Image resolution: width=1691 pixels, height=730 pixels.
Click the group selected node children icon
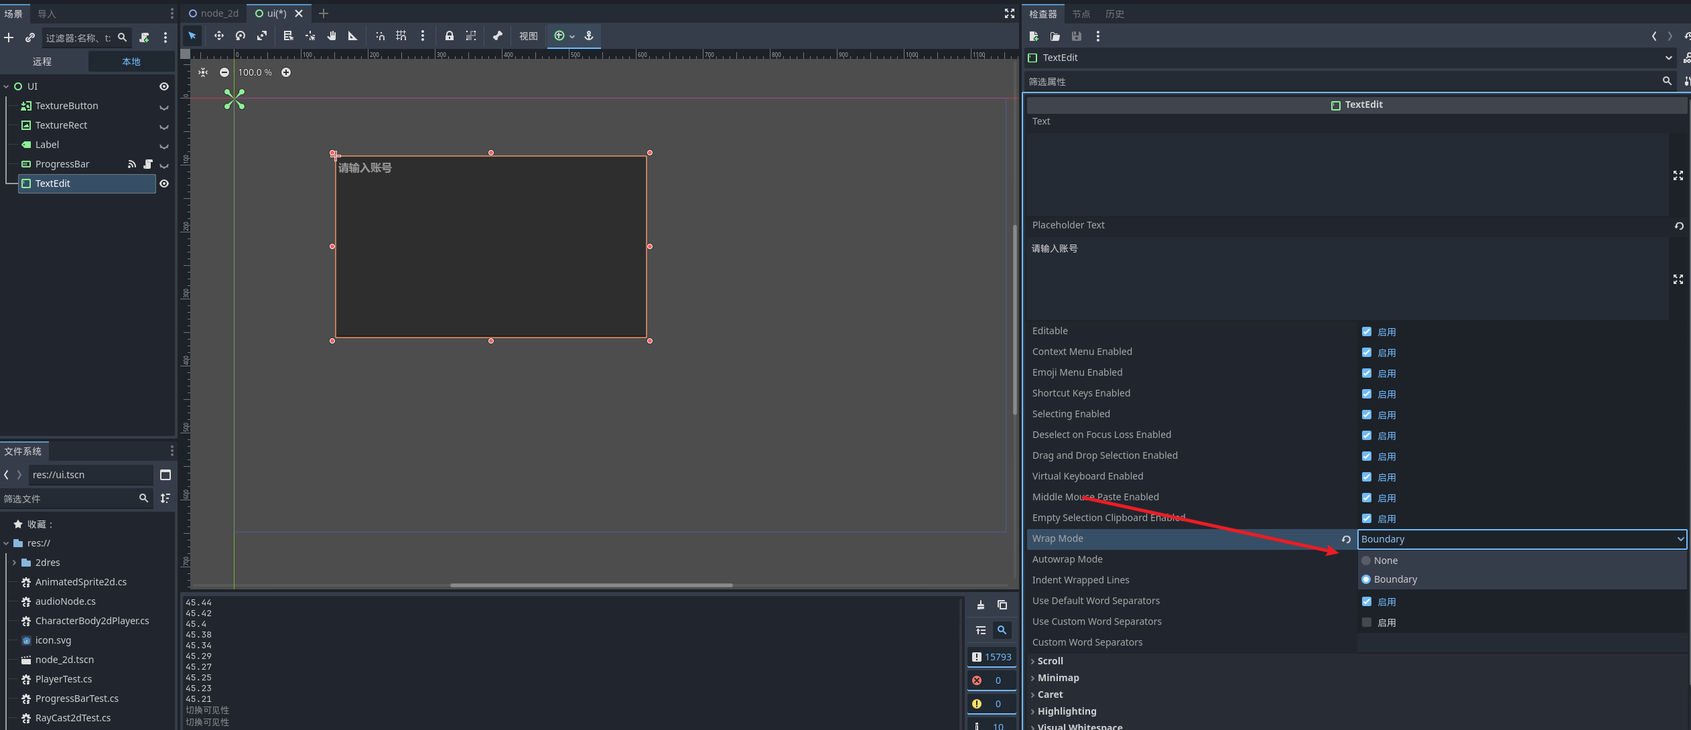point(471,36)
